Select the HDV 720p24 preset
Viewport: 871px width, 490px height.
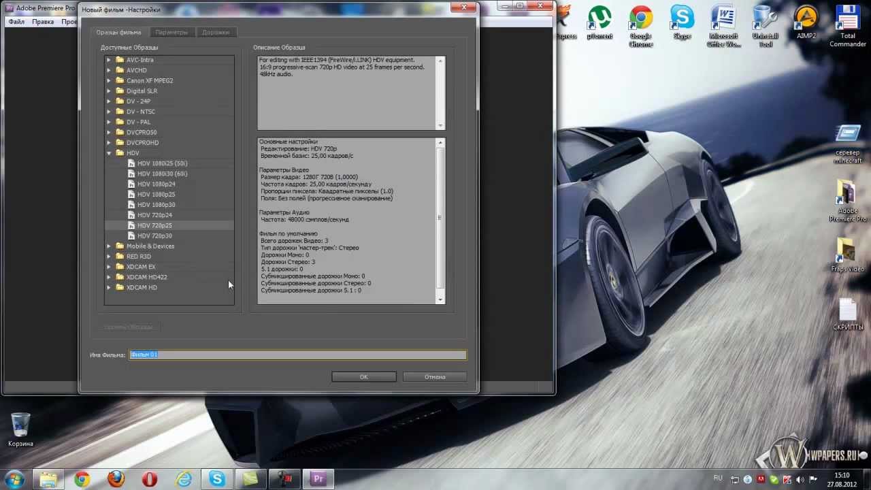[x=154, y=215]
